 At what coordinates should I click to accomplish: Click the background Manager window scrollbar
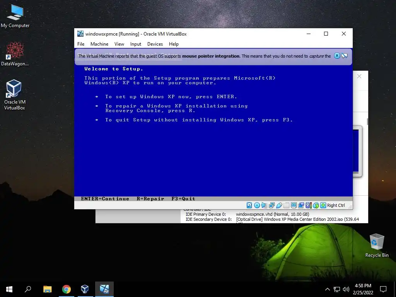click(367, 121)
